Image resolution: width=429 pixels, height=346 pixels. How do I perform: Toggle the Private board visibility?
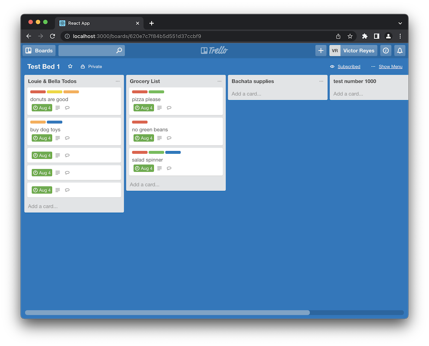point(91,67)
